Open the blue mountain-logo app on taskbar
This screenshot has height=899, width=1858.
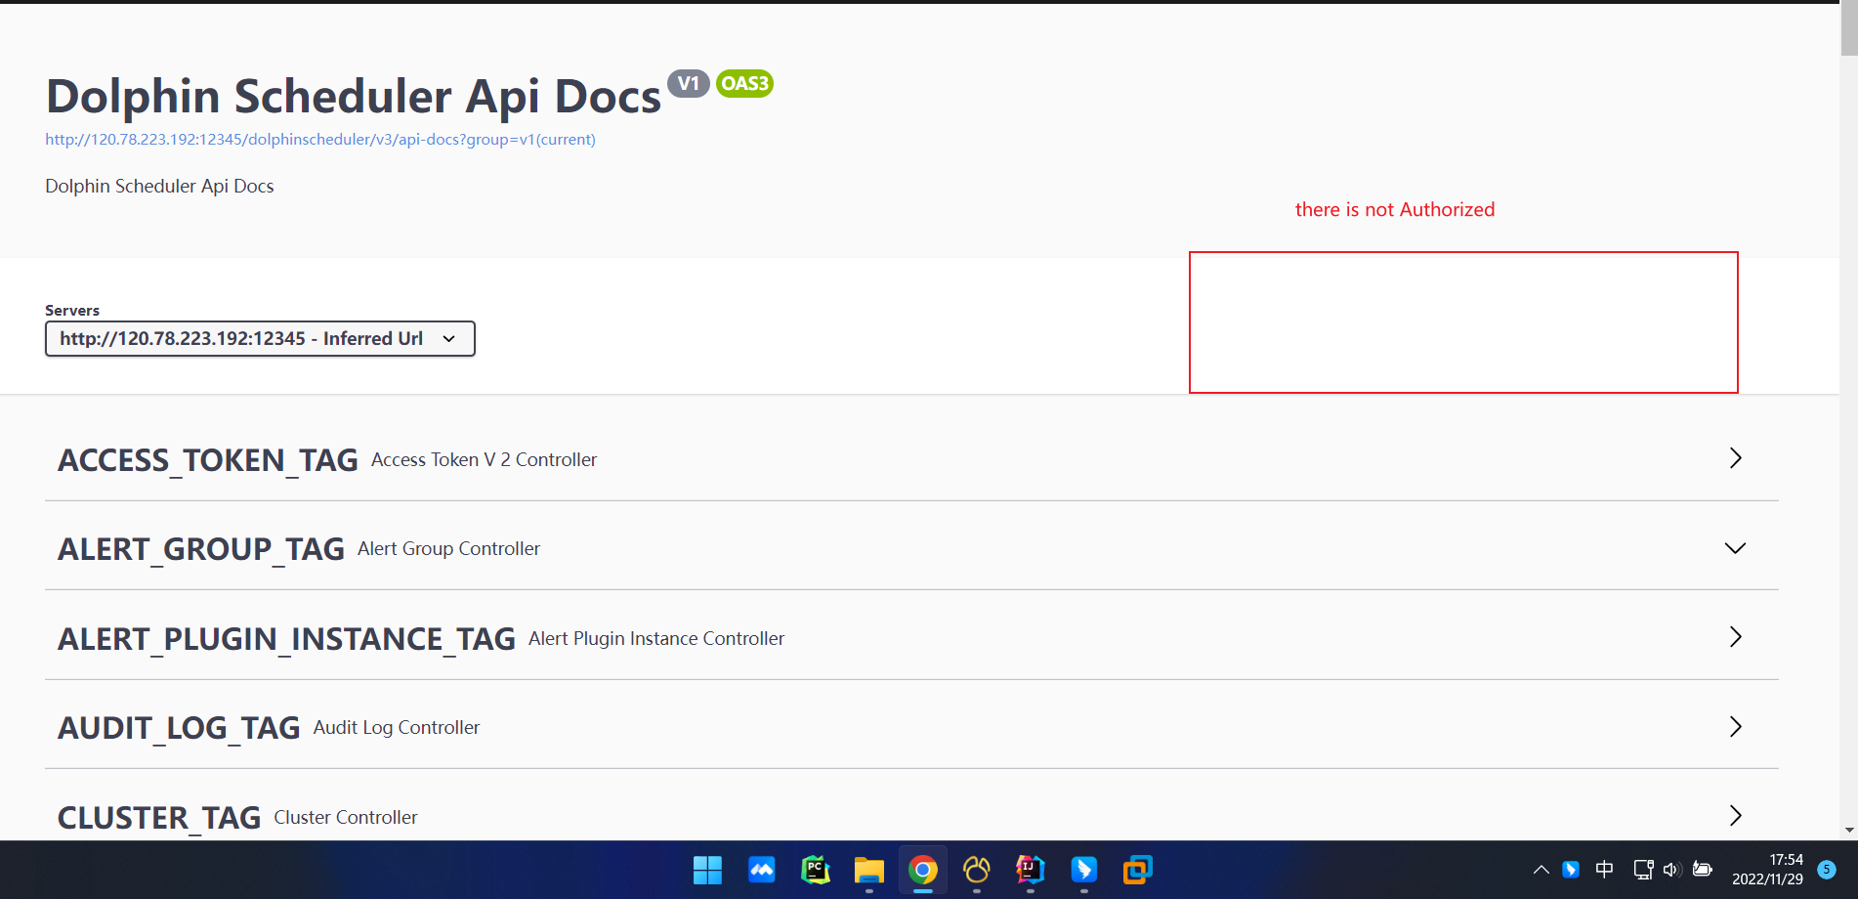tap(761, 870)
